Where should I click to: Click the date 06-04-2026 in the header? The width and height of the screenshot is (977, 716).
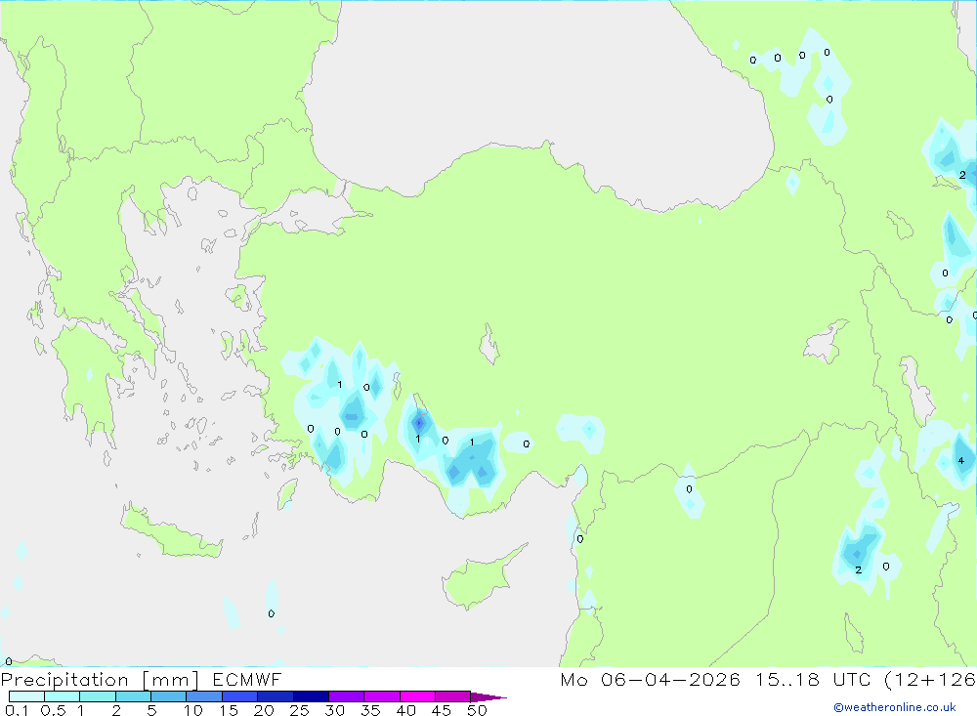pos(670,680)
